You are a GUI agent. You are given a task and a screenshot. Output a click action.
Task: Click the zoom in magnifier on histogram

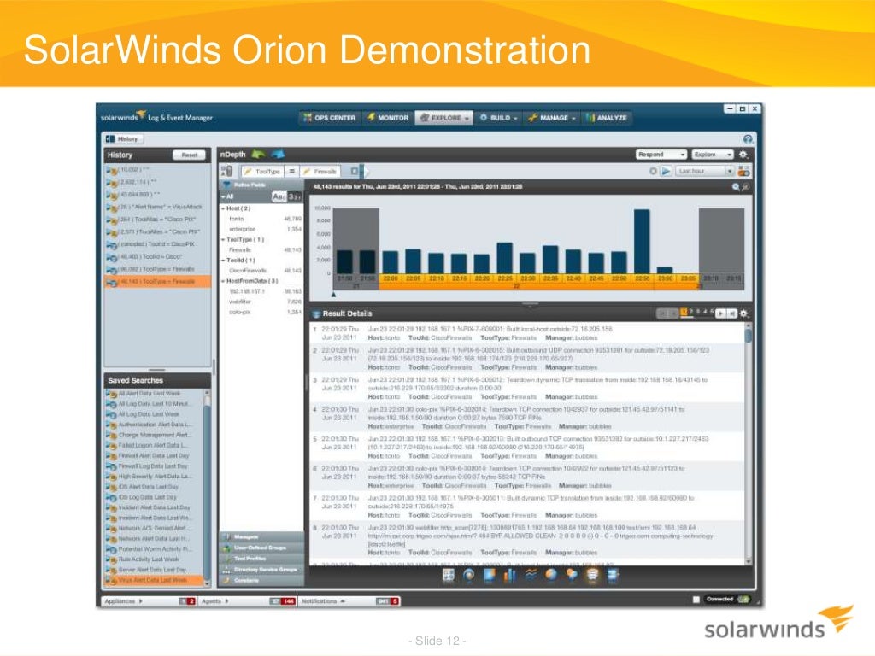point(736,187)
